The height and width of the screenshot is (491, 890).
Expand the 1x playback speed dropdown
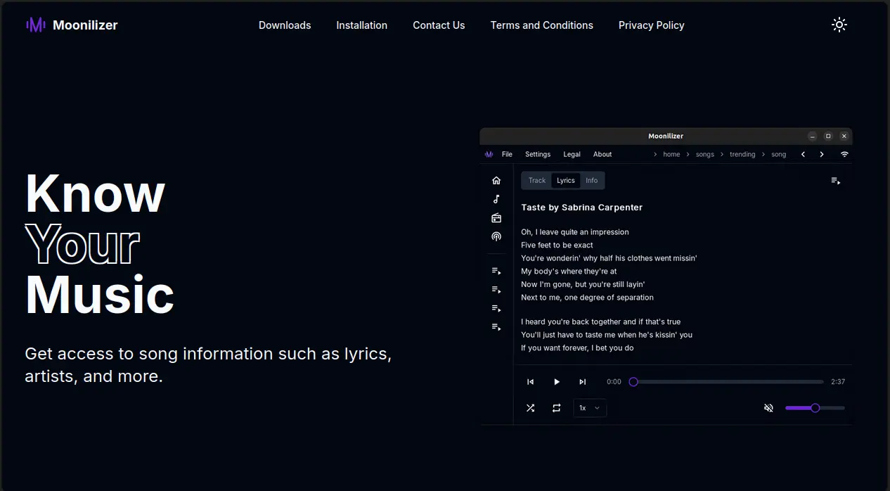tap(589, 408)
